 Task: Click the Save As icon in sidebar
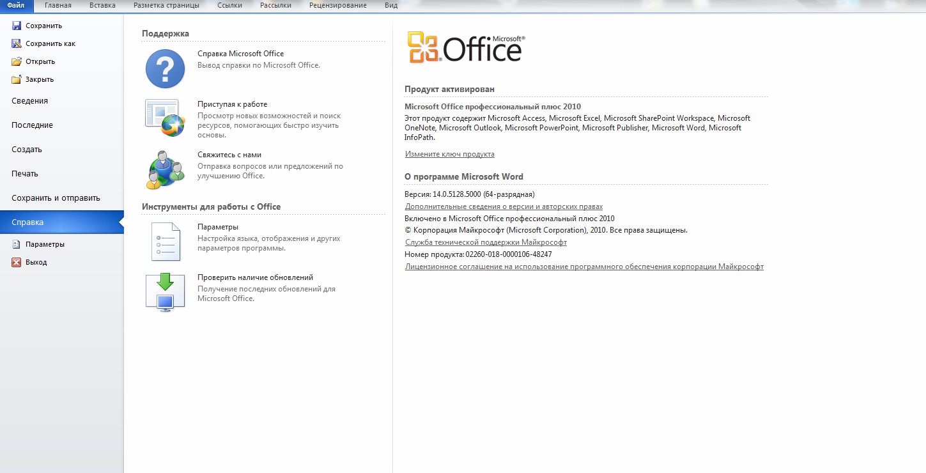[x=17, y=43]
